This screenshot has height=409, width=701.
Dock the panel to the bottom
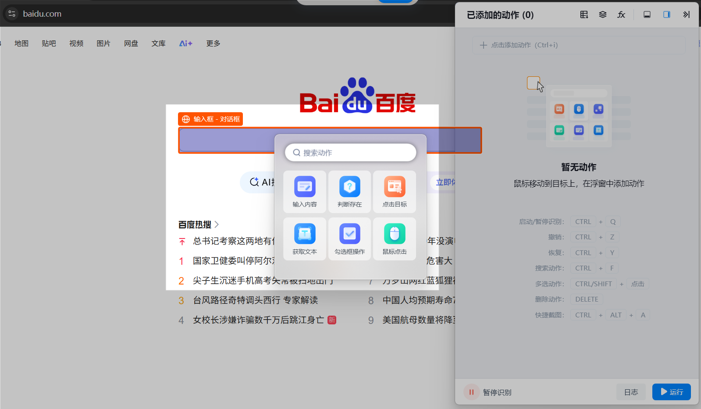tap(647, 14)
